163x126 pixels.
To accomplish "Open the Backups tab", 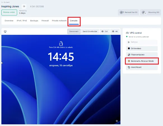I will coord(34,20).
